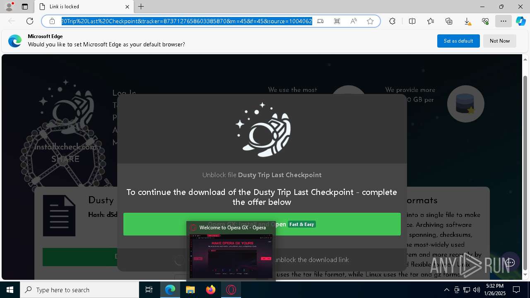Click the document file icon for Dusty
The width and height of the screenshot is (530, 298).
point(59,216)
